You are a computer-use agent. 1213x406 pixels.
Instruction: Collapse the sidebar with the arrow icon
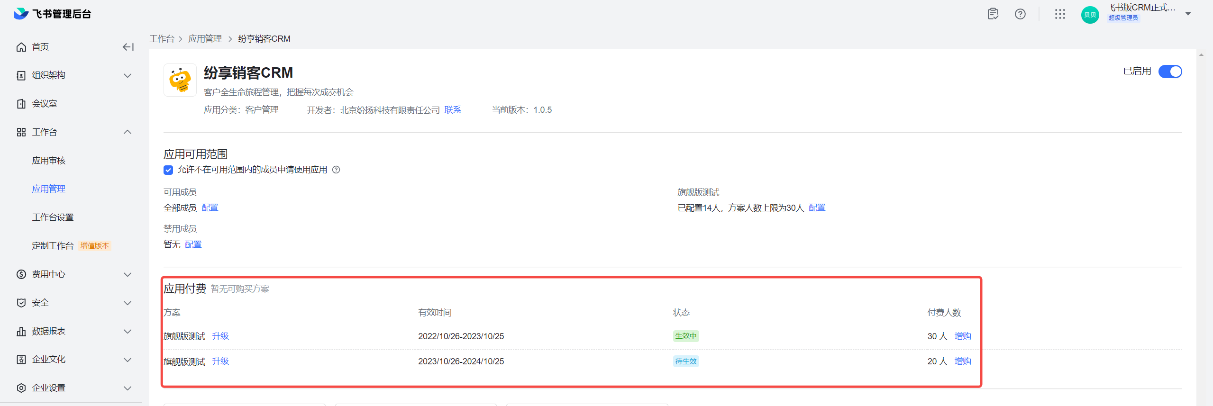[x=128, y=47]
